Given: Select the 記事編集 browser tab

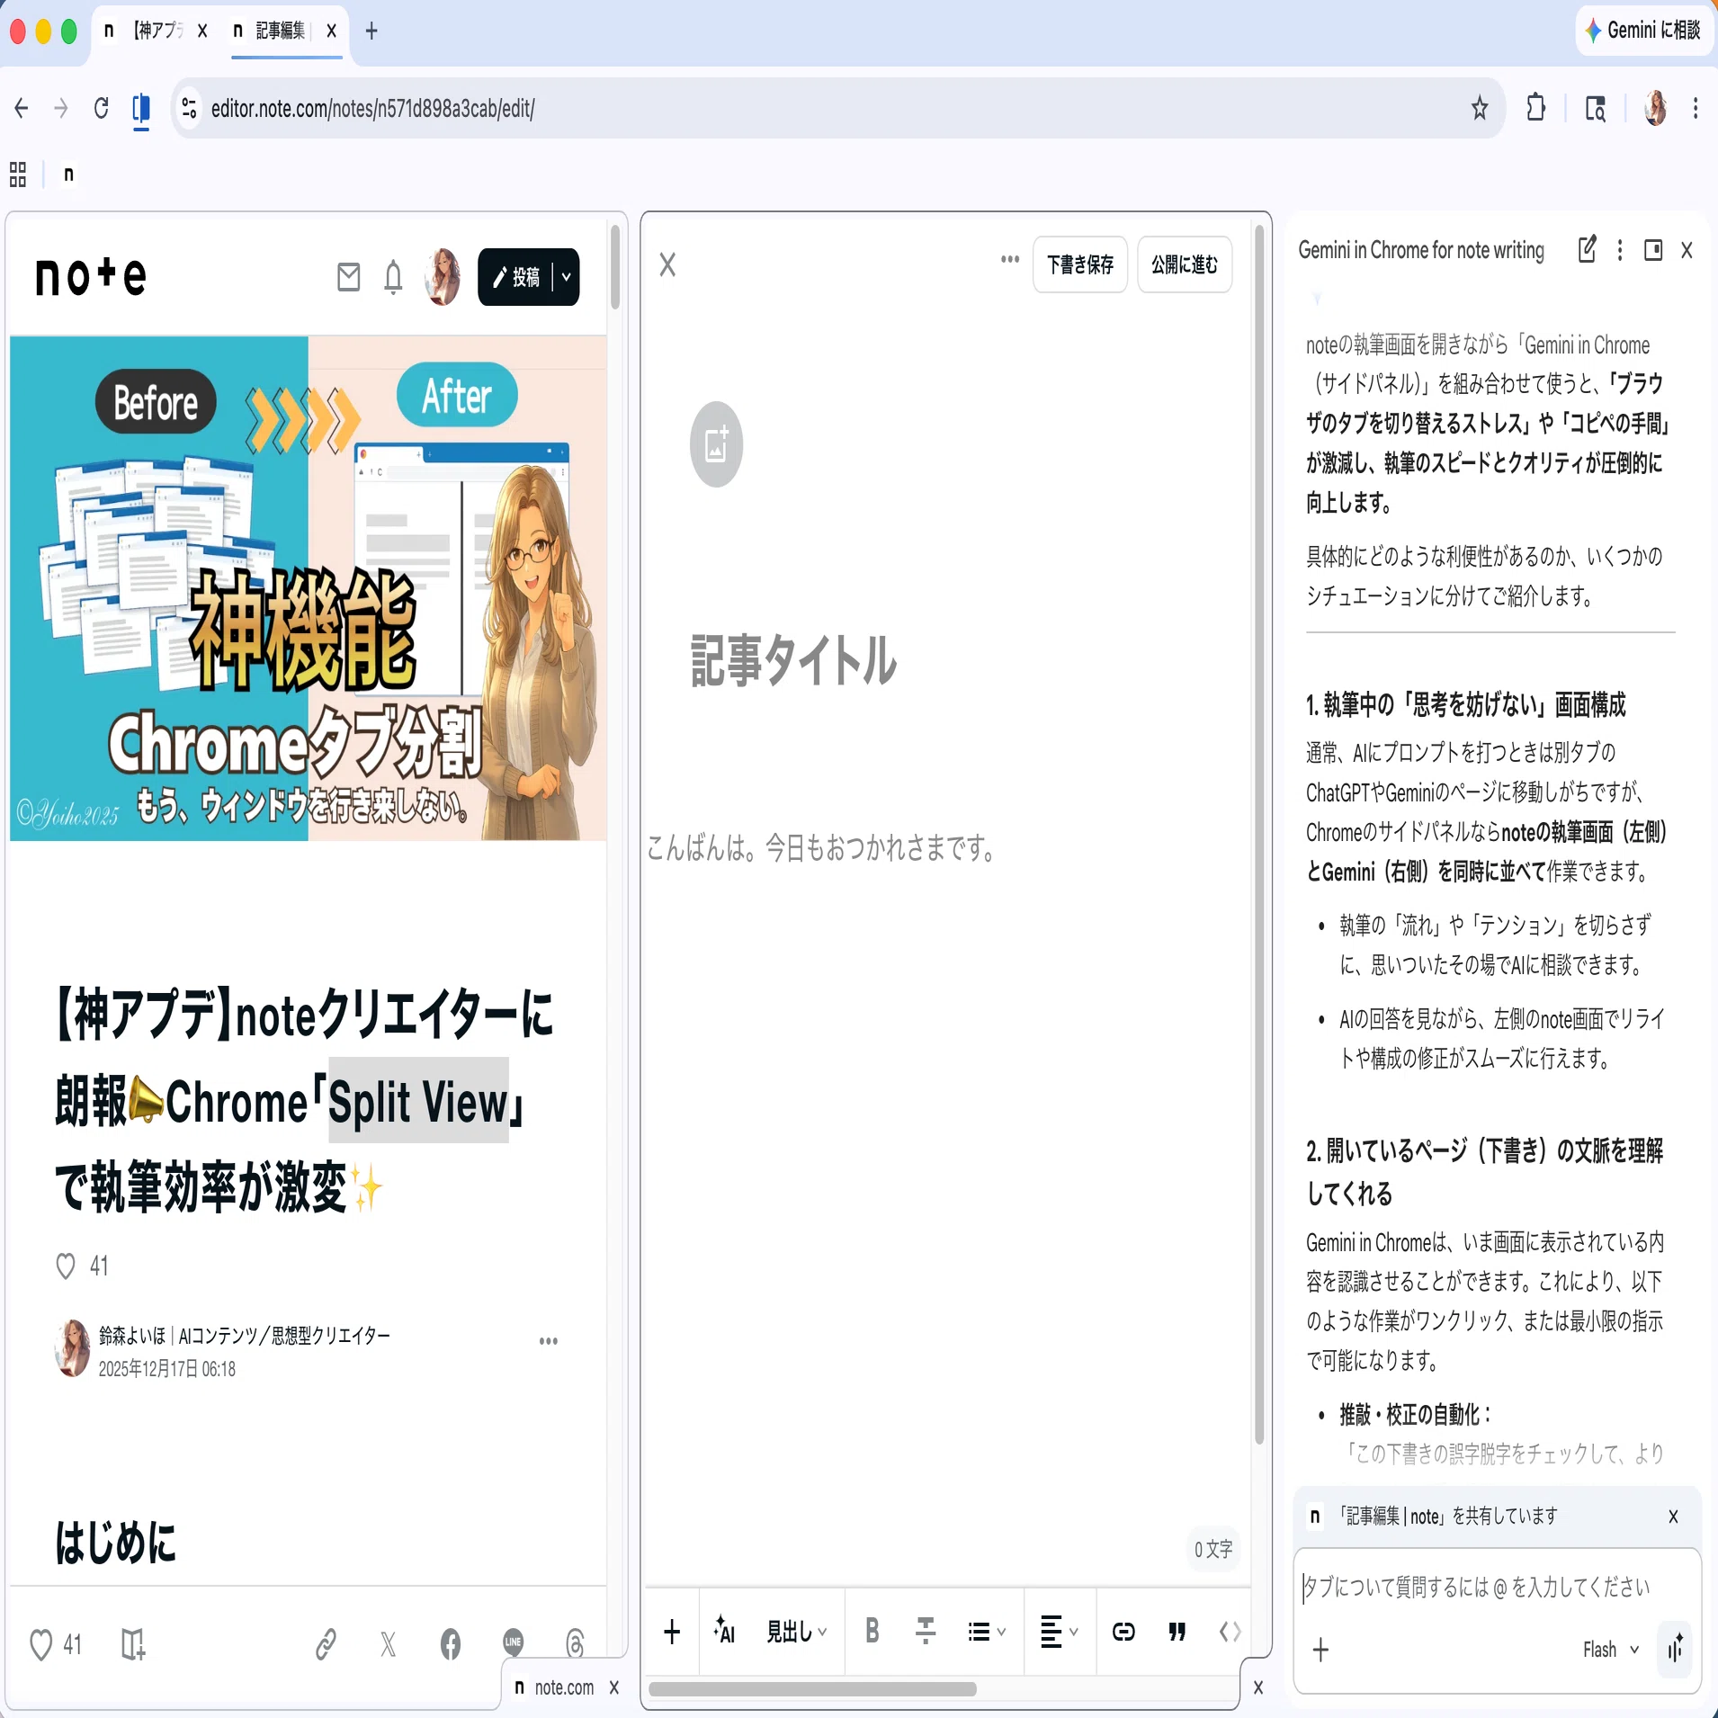Looking at the screenshot, I should 279,31.
